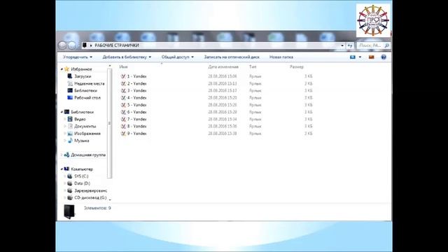Sort by Дата изменения column header
The width and height of the screenshot is (448, 252).
223,67
